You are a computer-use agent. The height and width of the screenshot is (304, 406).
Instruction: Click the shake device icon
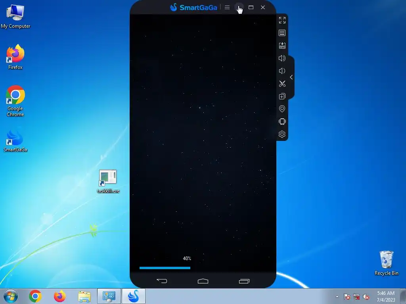tap(282, 122)
